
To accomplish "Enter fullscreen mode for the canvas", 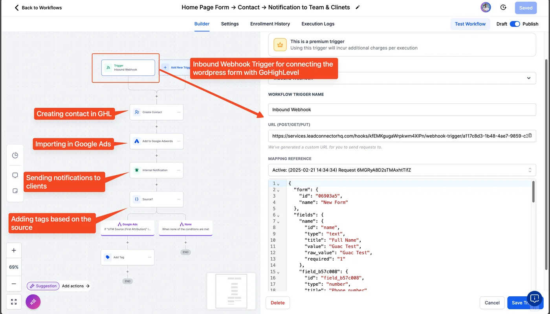I will coord(14,301).
